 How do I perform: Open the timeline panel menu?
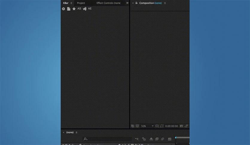coord(77,132)
